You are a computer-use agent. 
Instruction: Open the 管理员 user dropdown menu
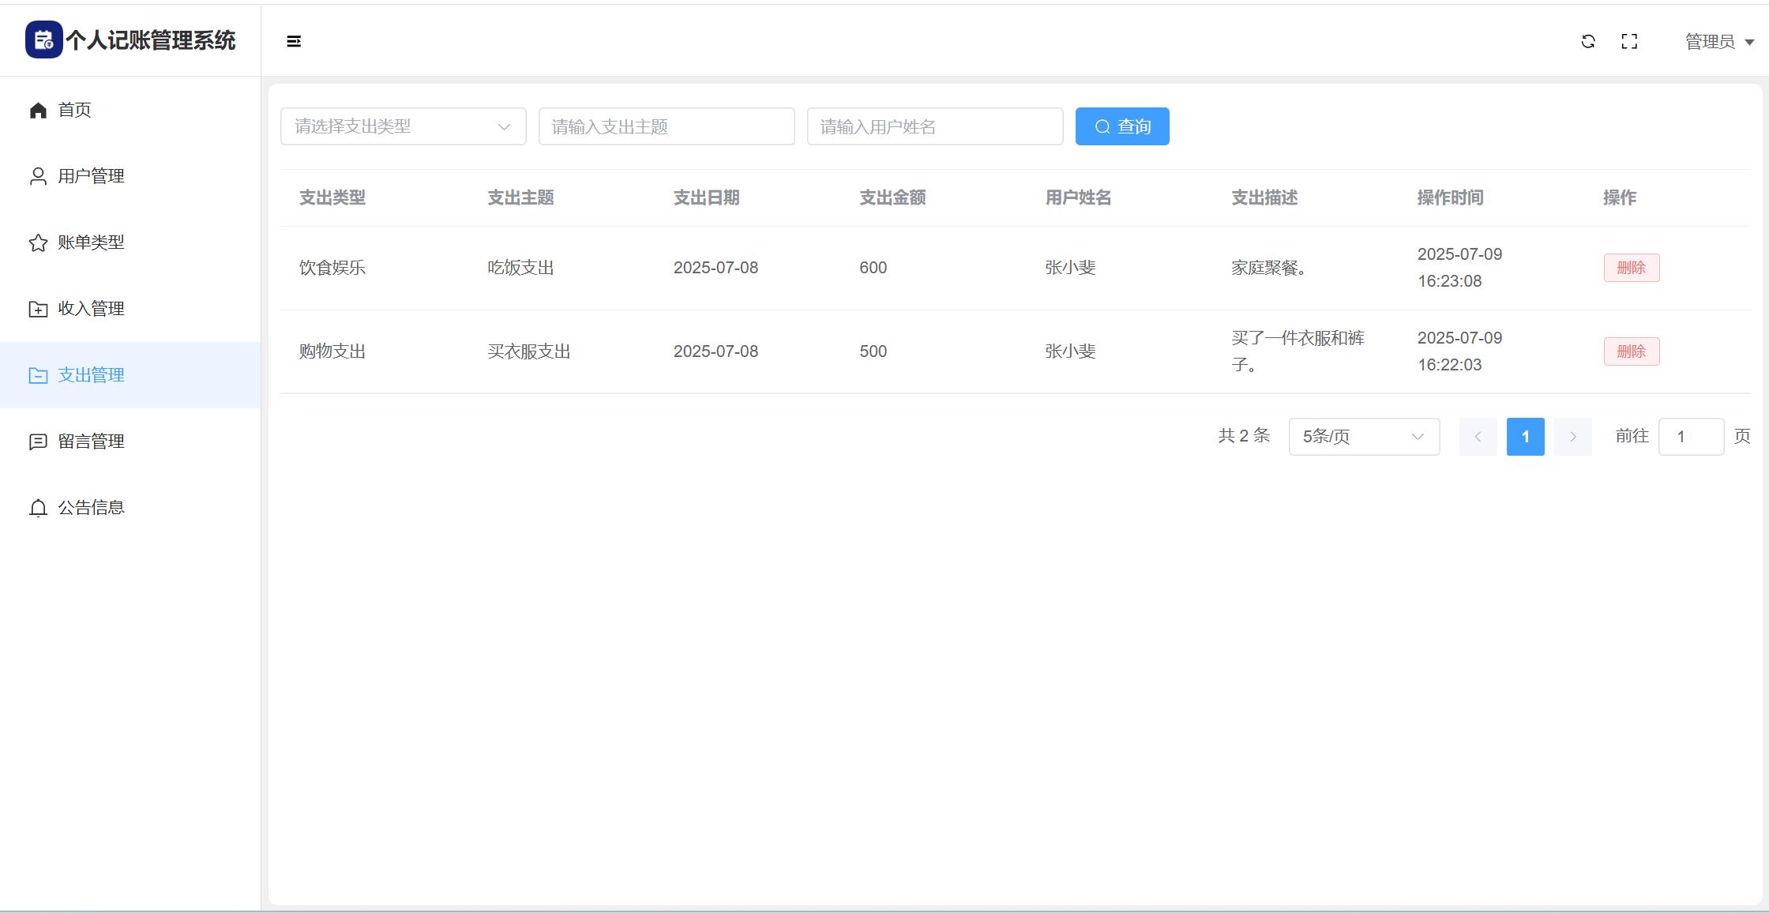pos(1718,41)
